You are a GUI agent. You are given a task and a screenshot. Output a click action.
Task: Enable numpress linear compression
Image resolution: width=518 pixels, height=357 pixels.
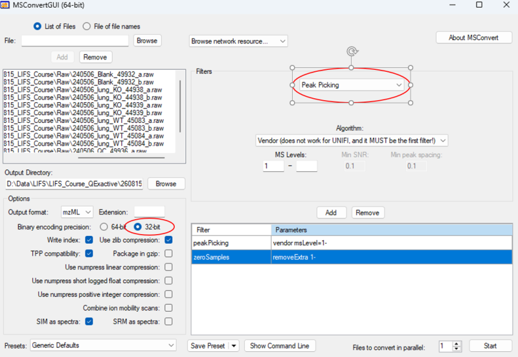click(168, 267)
